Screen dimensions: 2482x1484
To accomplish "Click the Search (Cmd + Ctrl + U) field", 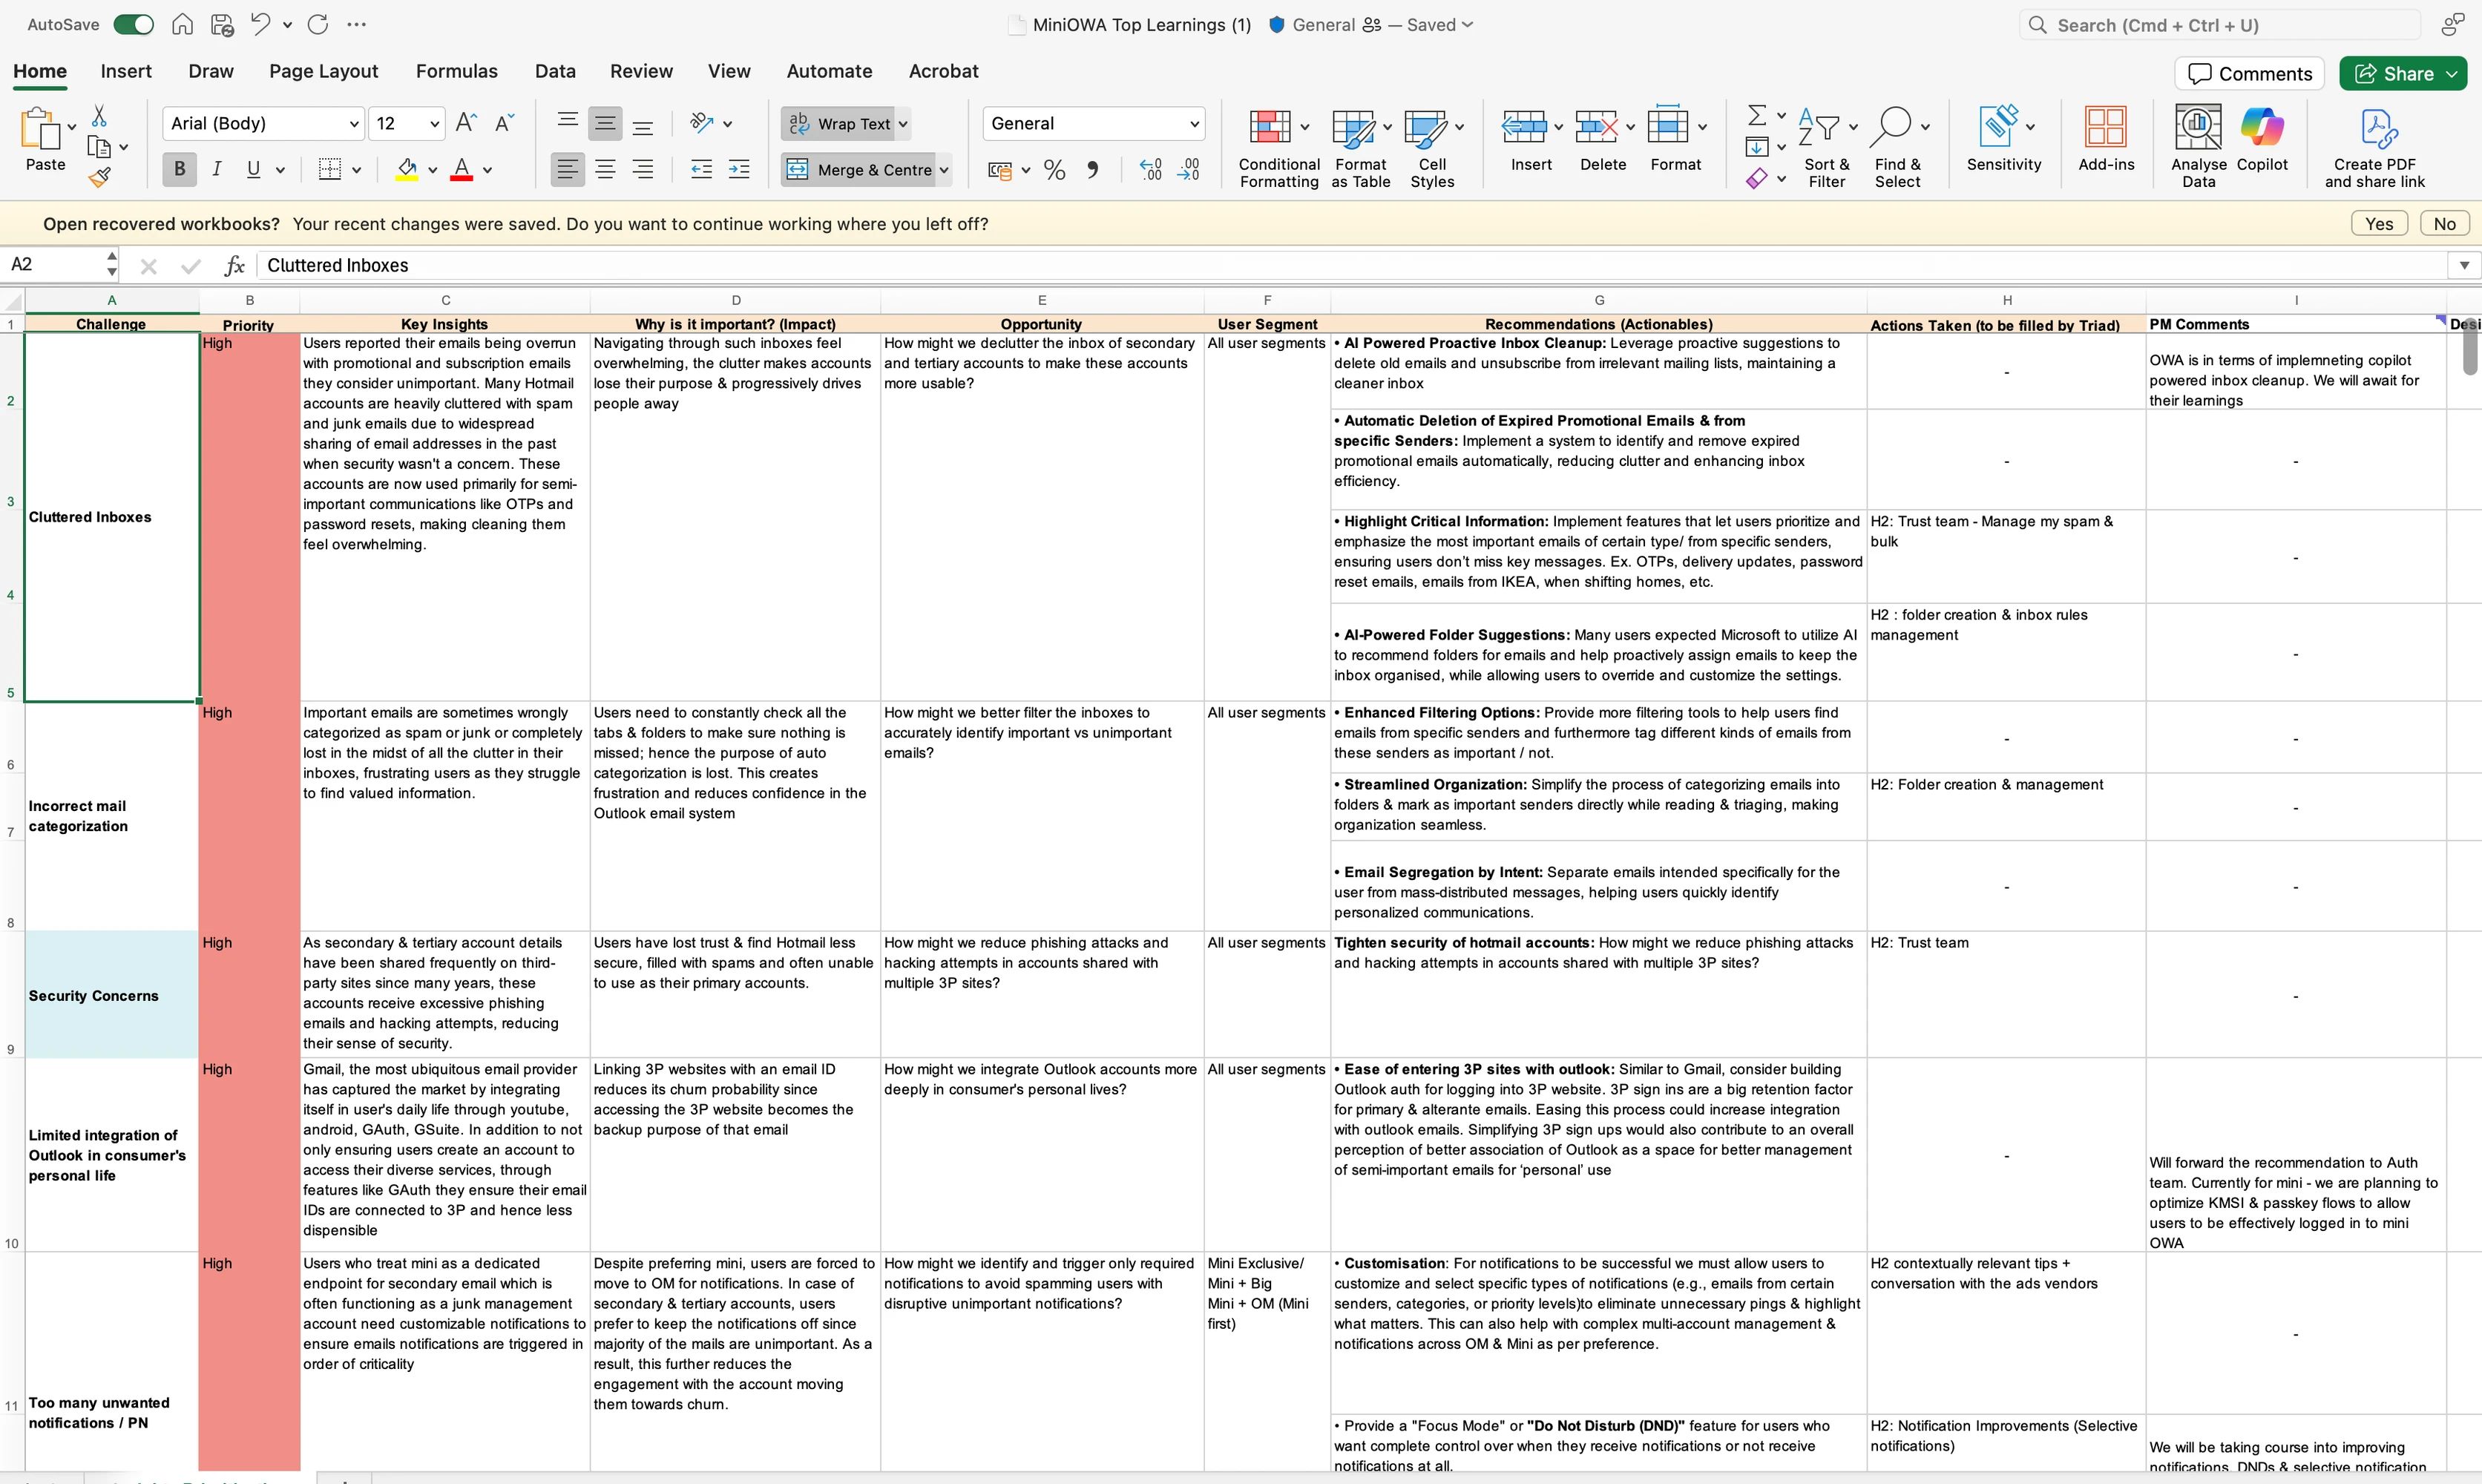I will tap(2220, 25).
